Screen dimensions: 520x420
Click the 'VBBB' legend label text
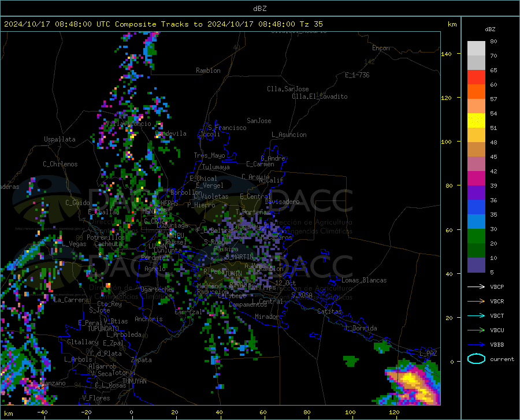[x=497, y=345]
